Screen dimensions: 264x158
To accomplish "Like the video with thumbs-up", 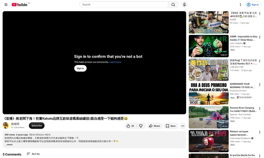I will click(x=130, y=126).
